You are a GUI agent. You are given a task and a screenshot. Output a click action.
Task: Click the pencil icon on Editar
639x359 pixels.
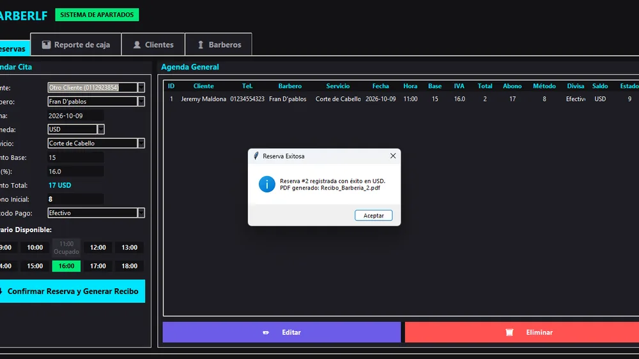pyautogui.click(x=266, y=333)
